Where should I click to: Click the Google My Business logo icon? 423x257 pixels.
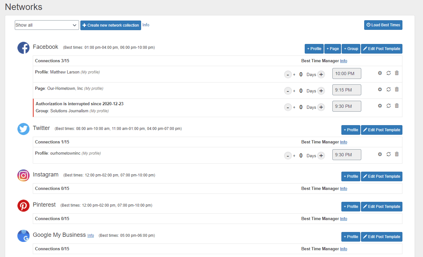coord(23,236)
